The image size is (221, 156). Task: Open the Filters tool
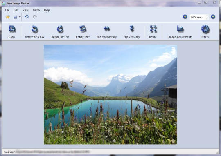pyautogui.click(x=205, y=29)
